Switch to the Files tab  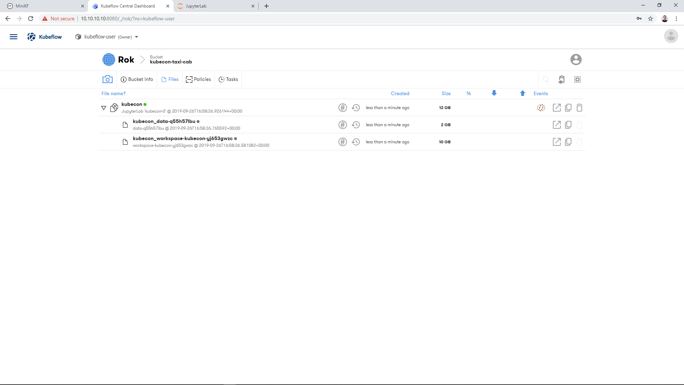point(170,79)
